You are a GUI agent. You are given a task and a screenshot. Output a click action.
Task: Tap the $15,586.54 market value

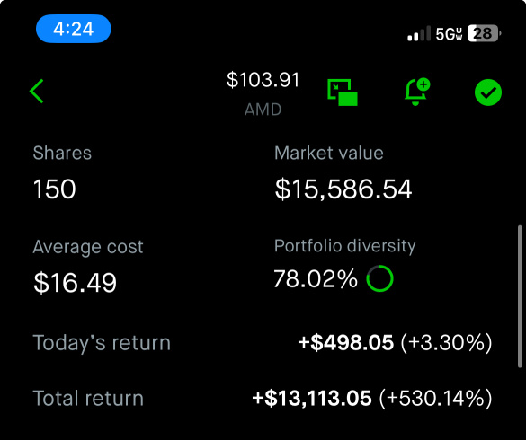pos(343,189)
